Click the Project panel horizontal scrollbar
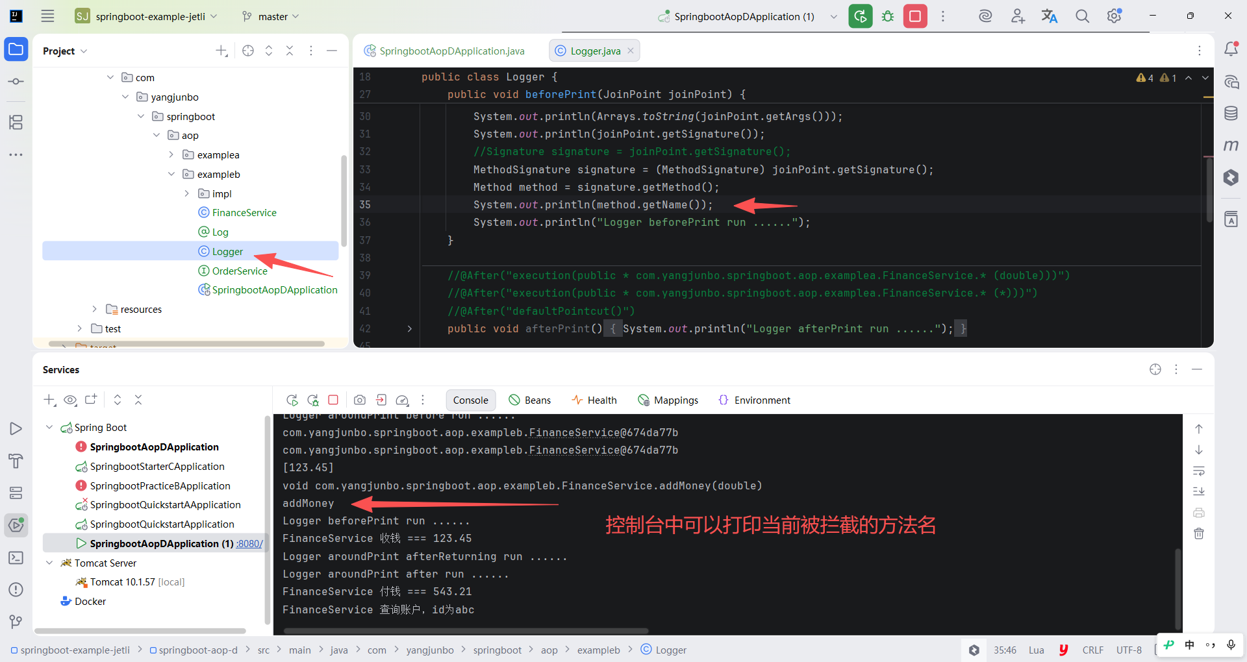 pos(186,343)
